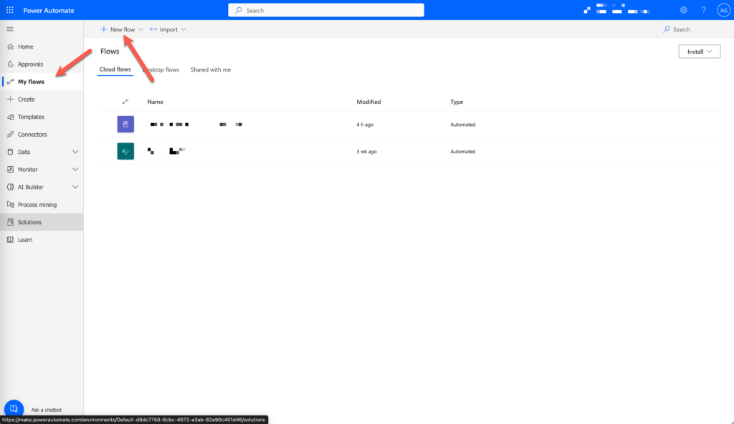This screenshot has width=734, height=424.
Task: Expand the Data section chevron
Action: click(x=75, y=152)
